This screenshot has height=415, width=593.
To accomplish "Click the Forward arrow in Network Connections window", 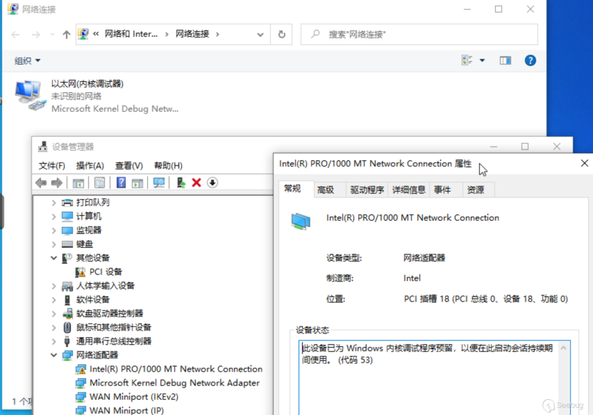I will click(36, 35).
